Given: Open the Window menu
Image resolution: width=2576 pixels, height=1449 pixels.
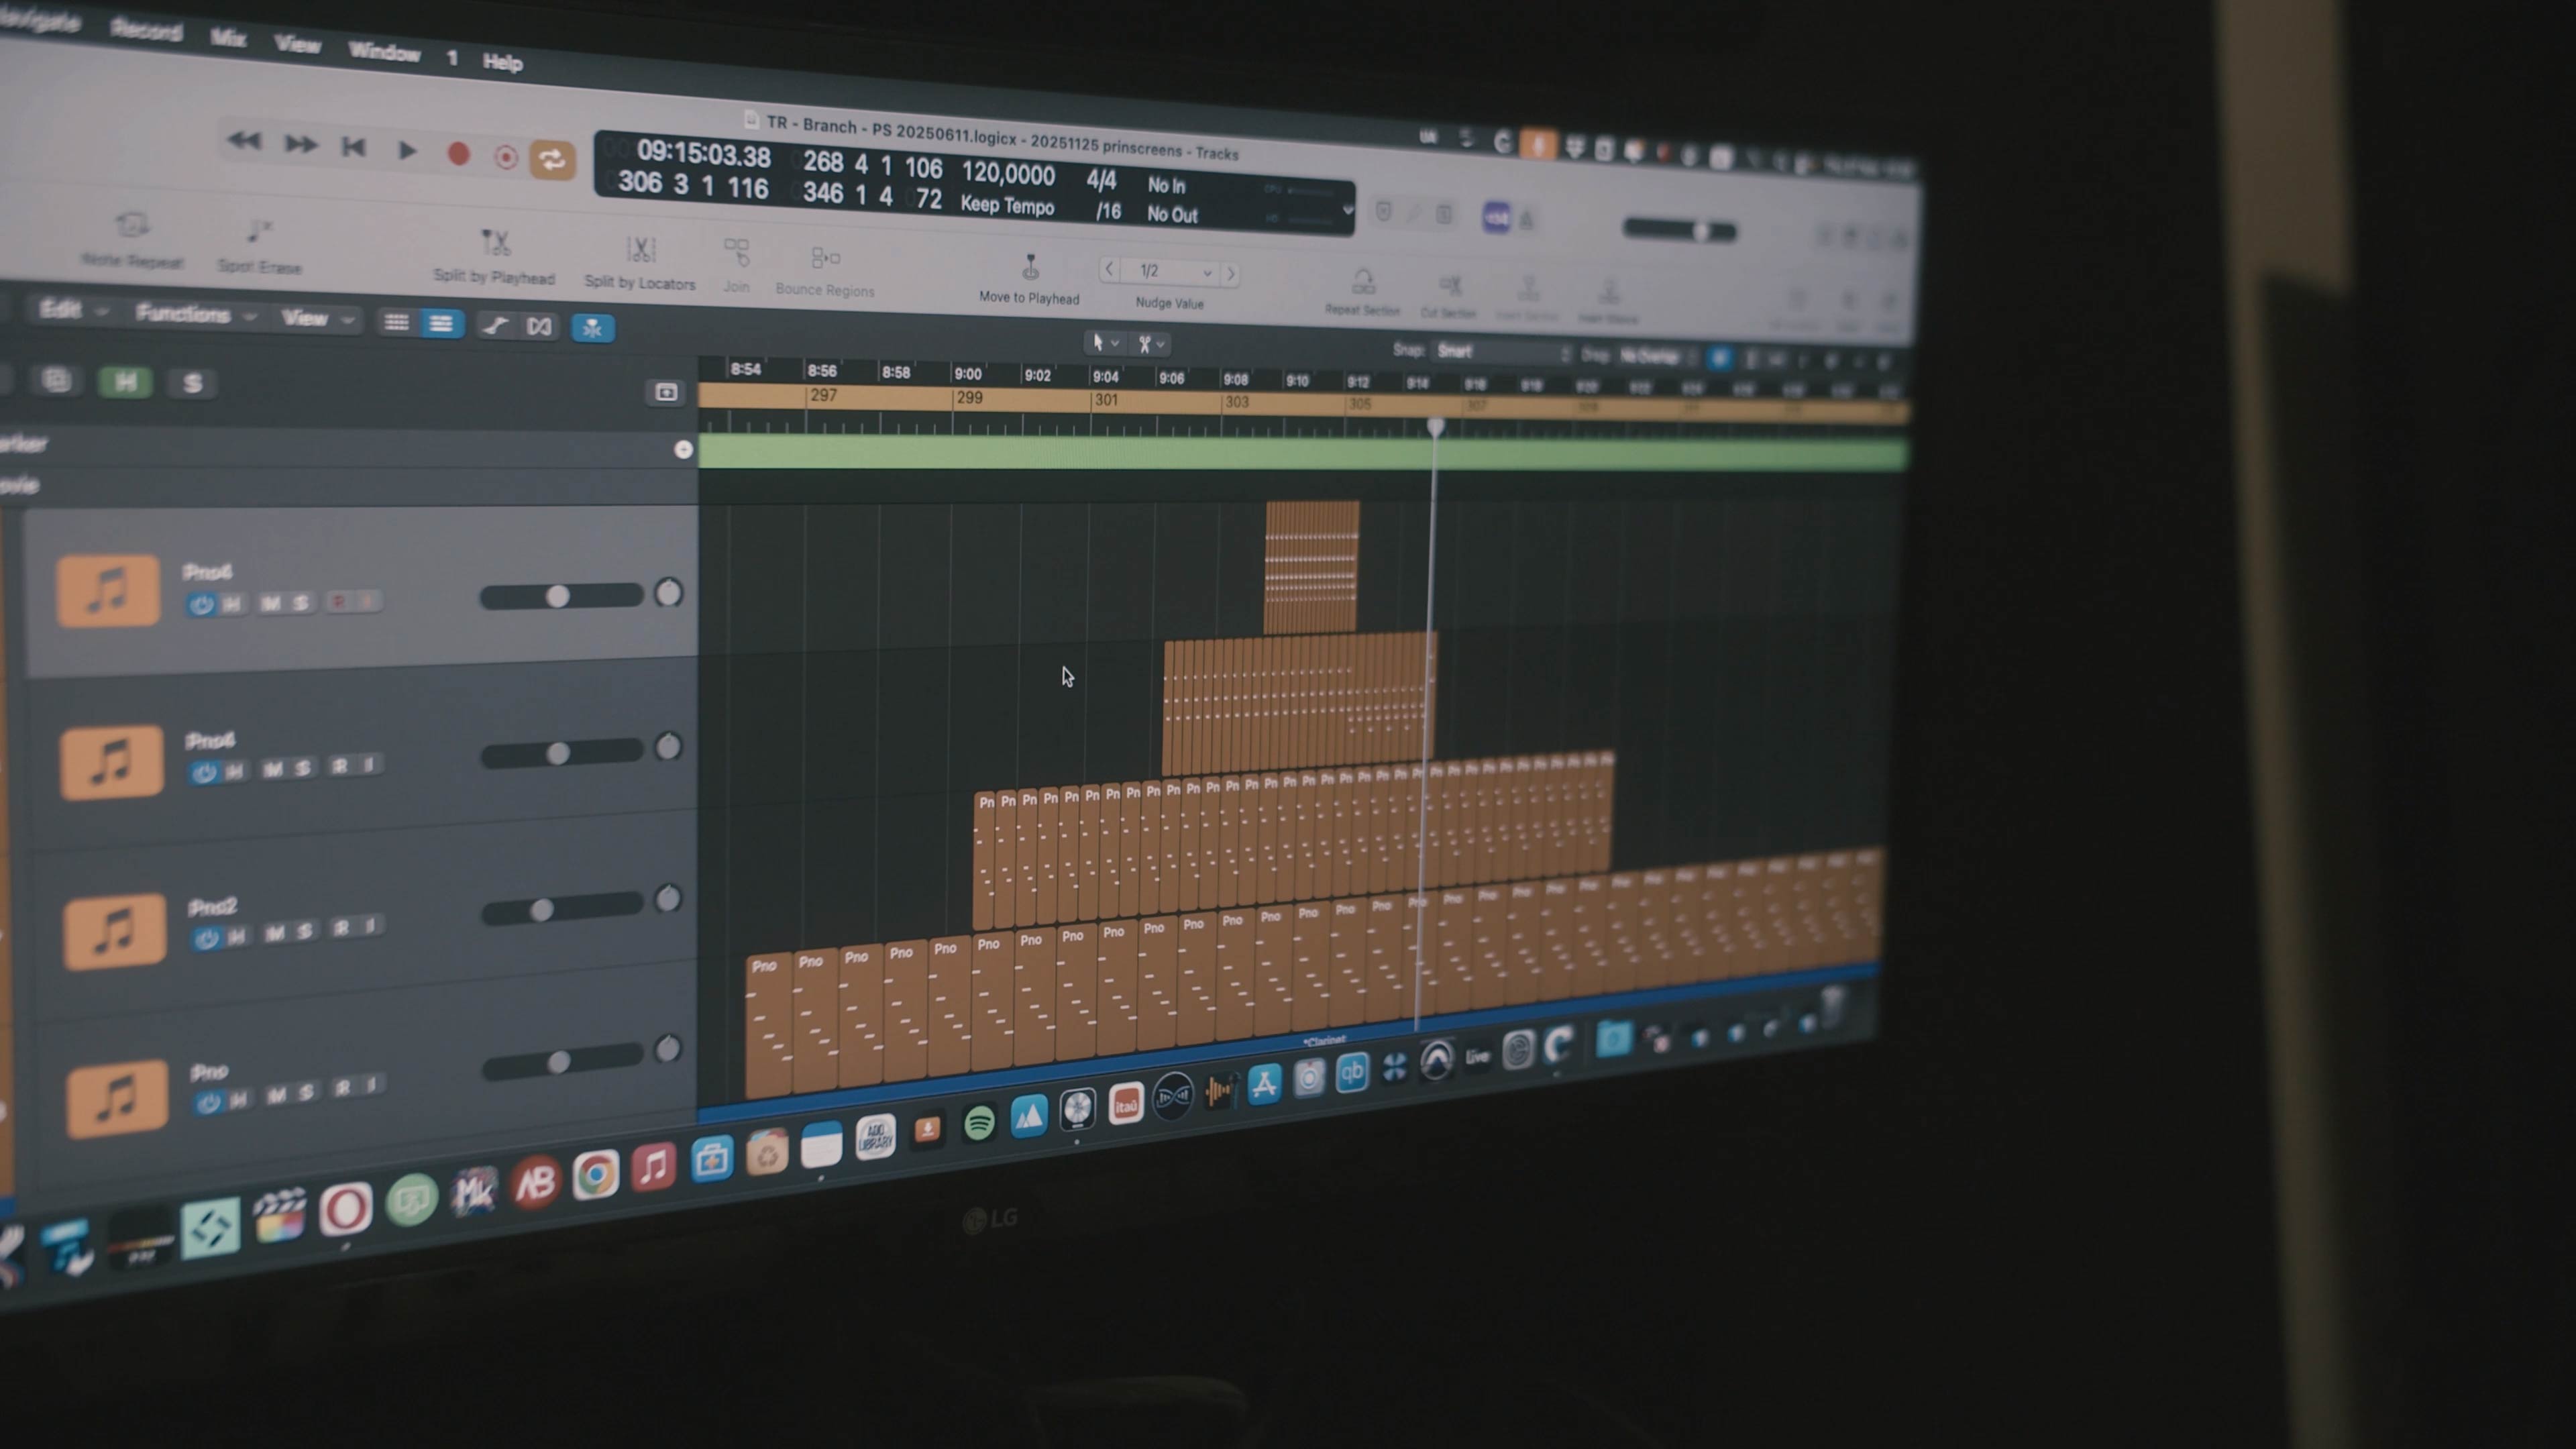Looking at the screenshot, I should pyautogui.click(x=384, y=51).
